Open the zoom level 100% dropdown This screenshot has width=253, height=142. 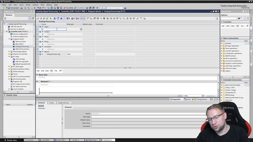coord(203,96)
